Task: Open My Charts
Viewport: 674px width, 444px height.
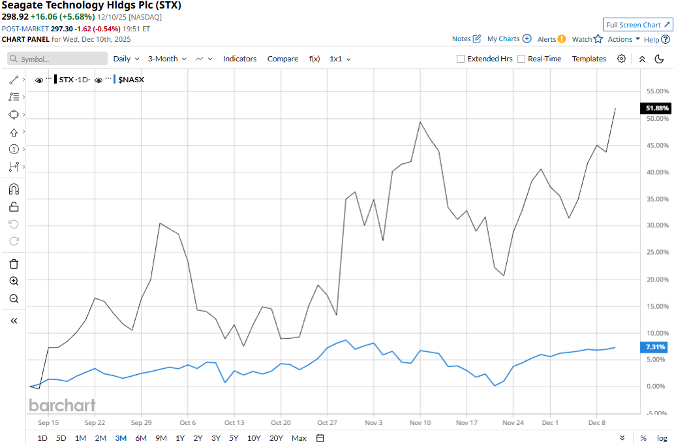Action: (510, 39)
